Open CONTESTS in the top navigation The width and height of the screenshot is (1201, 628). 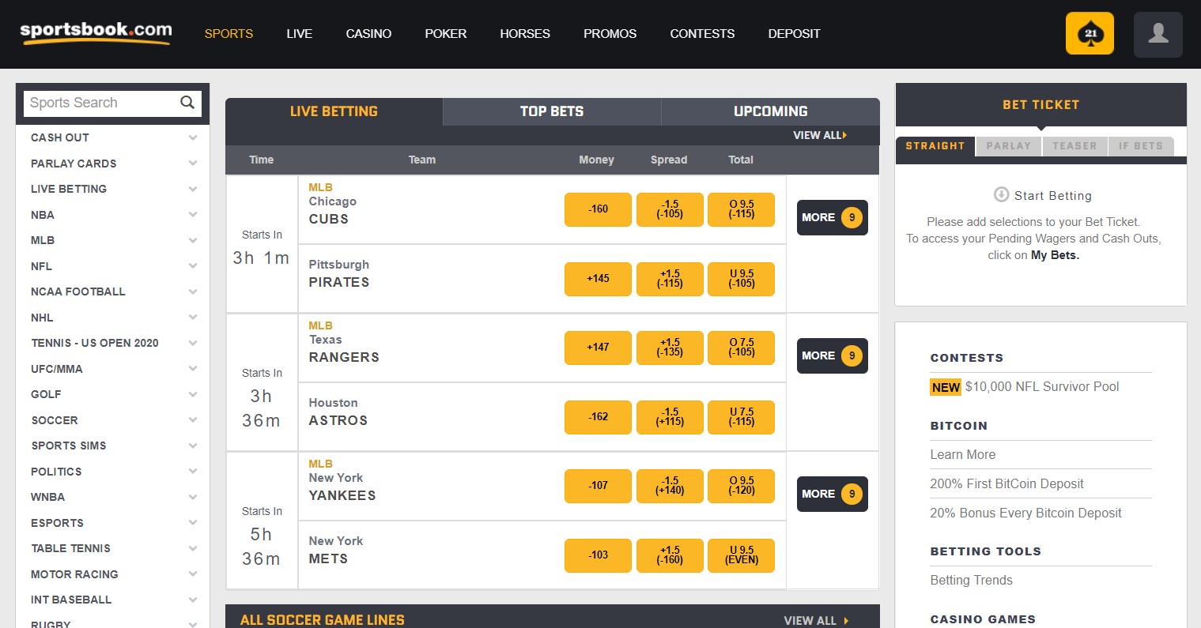click(x=702, y=34)
